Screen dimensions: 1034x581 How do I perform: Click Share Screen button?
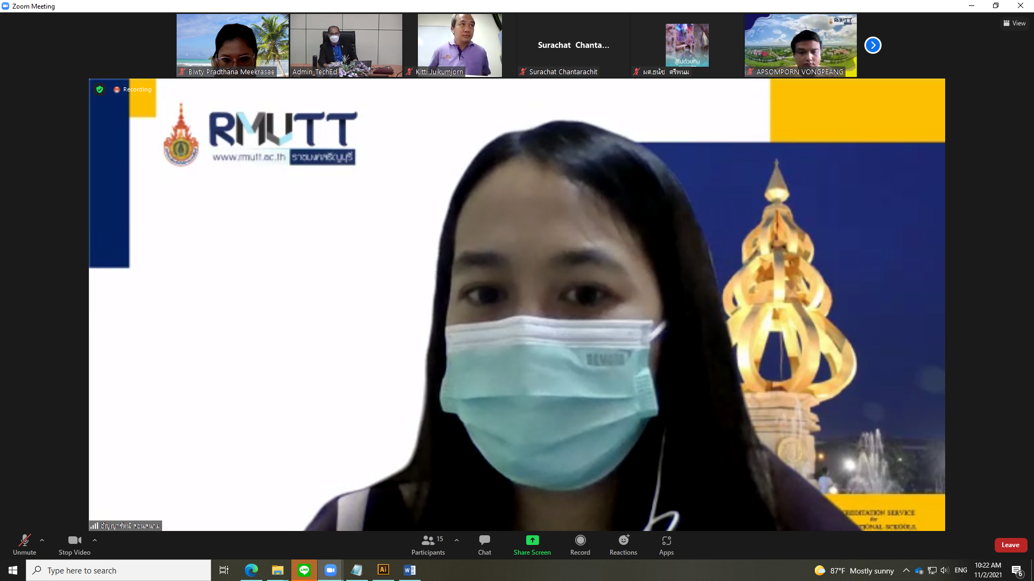point(532,544)
